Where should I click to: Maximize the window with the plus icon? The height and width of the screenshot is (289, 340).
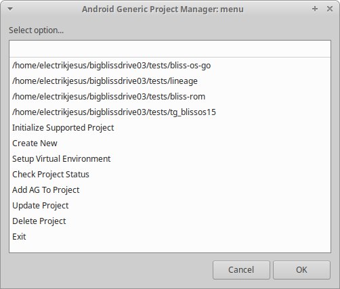315,9
